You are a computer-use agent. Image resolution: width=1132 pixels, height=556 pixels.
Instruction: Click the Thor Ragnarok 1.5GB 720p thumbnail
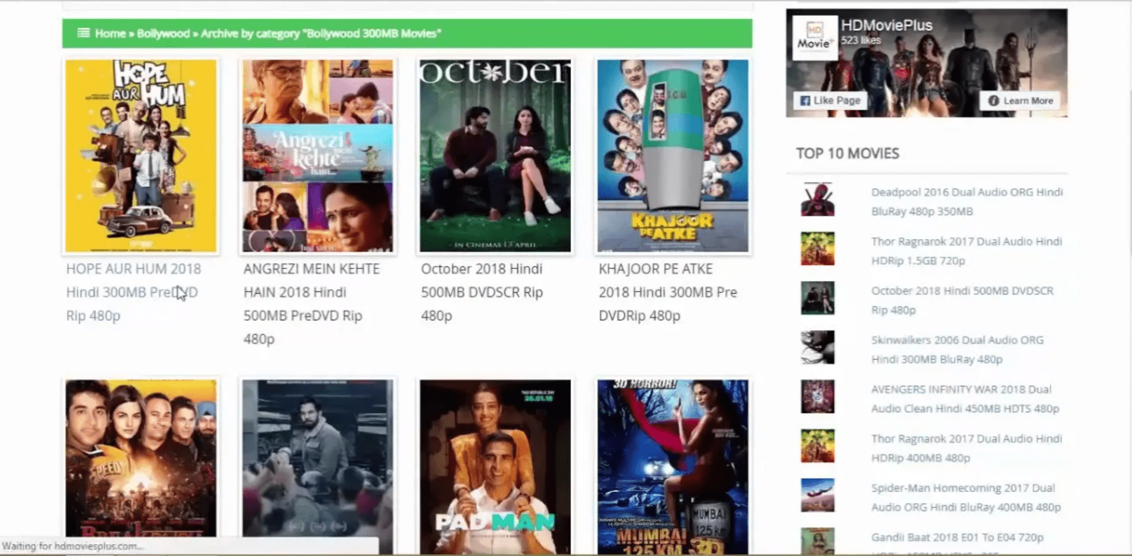pyautogui.click(x=817, y=249)
